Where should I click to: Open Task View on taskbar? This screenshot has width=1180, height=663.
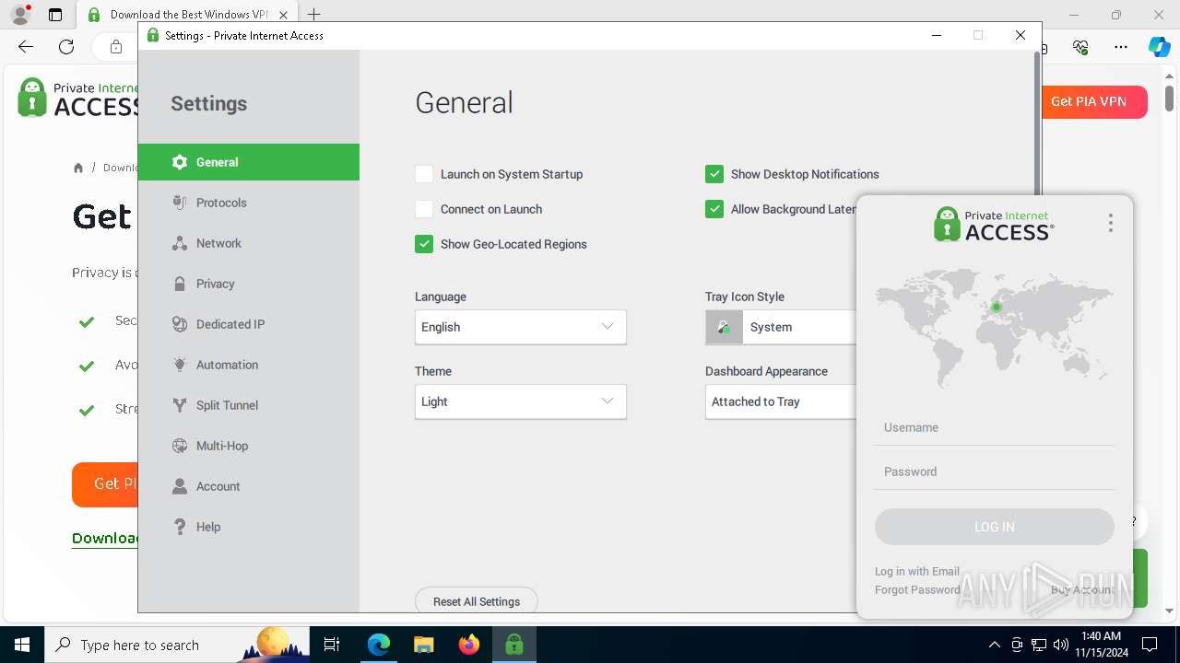[332, 645]
